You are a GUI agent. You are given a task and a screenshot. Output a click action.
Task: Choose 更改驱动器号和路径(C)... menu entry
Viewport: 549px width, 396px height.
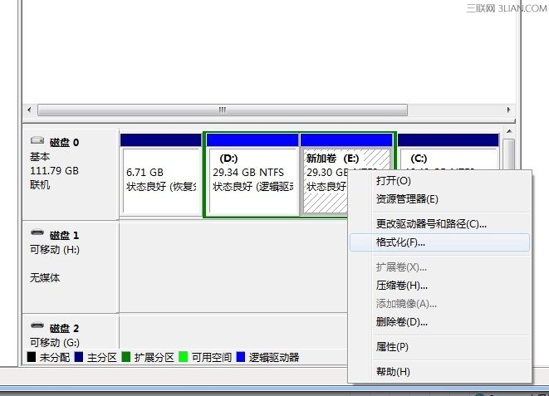[x=431, y=223]
